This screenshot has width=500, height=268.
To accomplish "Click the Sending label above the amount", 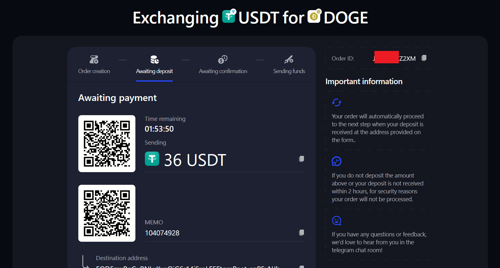I will click(155, 143).
